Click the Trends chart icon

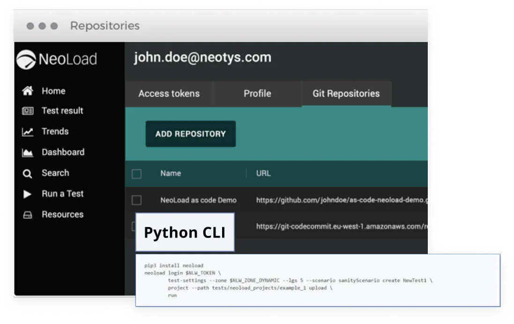click(28, 132)
